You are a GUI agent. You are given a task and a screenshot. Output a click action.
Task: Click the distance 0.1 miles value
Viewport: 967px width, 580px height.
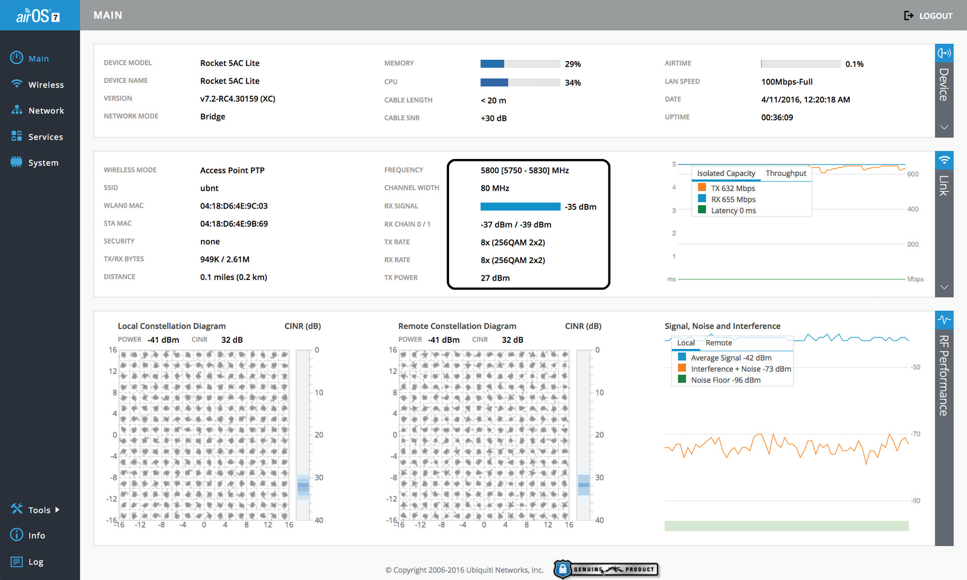point(233,277)
